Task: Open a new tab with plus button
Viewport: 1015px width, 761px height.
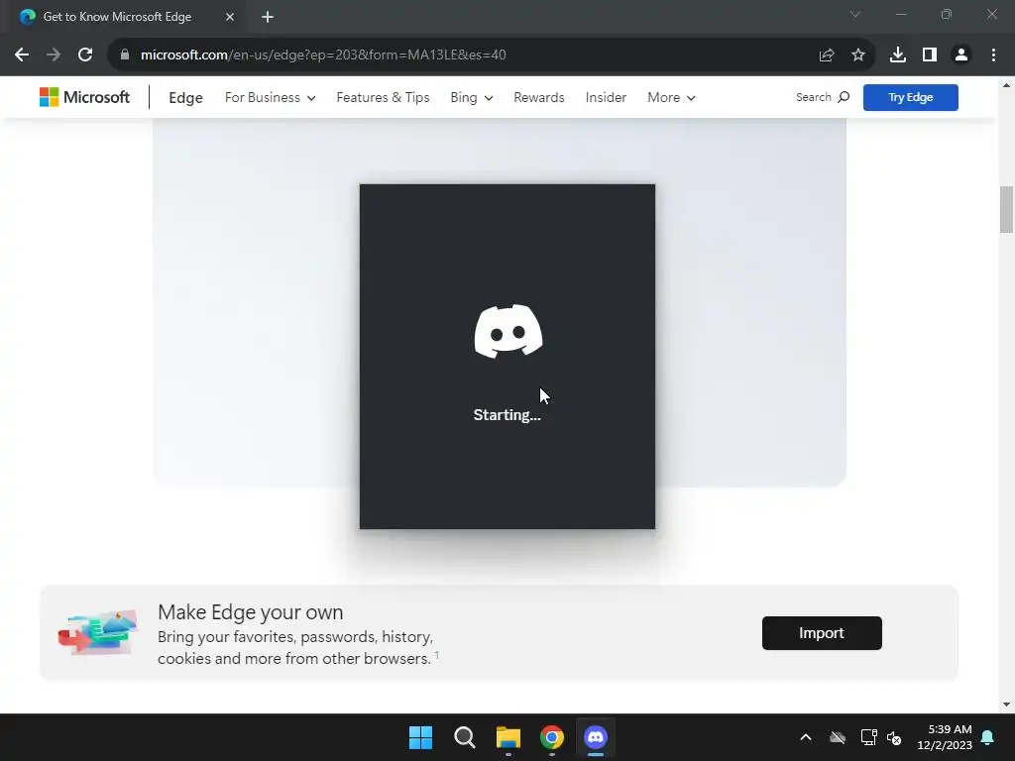Action: pyautogui.click(x=268, y=17)
